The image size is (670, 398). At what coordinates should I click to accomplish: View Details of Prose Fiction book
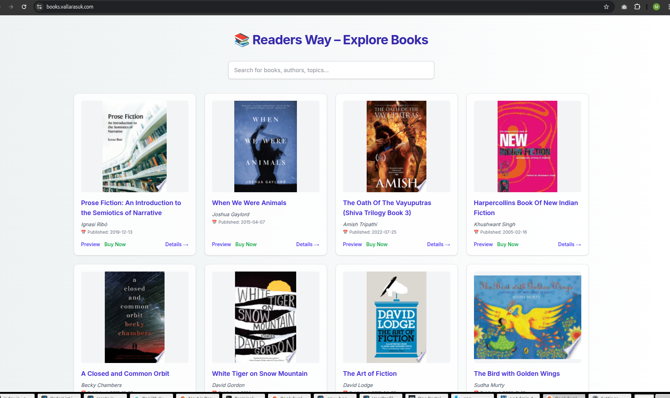177,244
